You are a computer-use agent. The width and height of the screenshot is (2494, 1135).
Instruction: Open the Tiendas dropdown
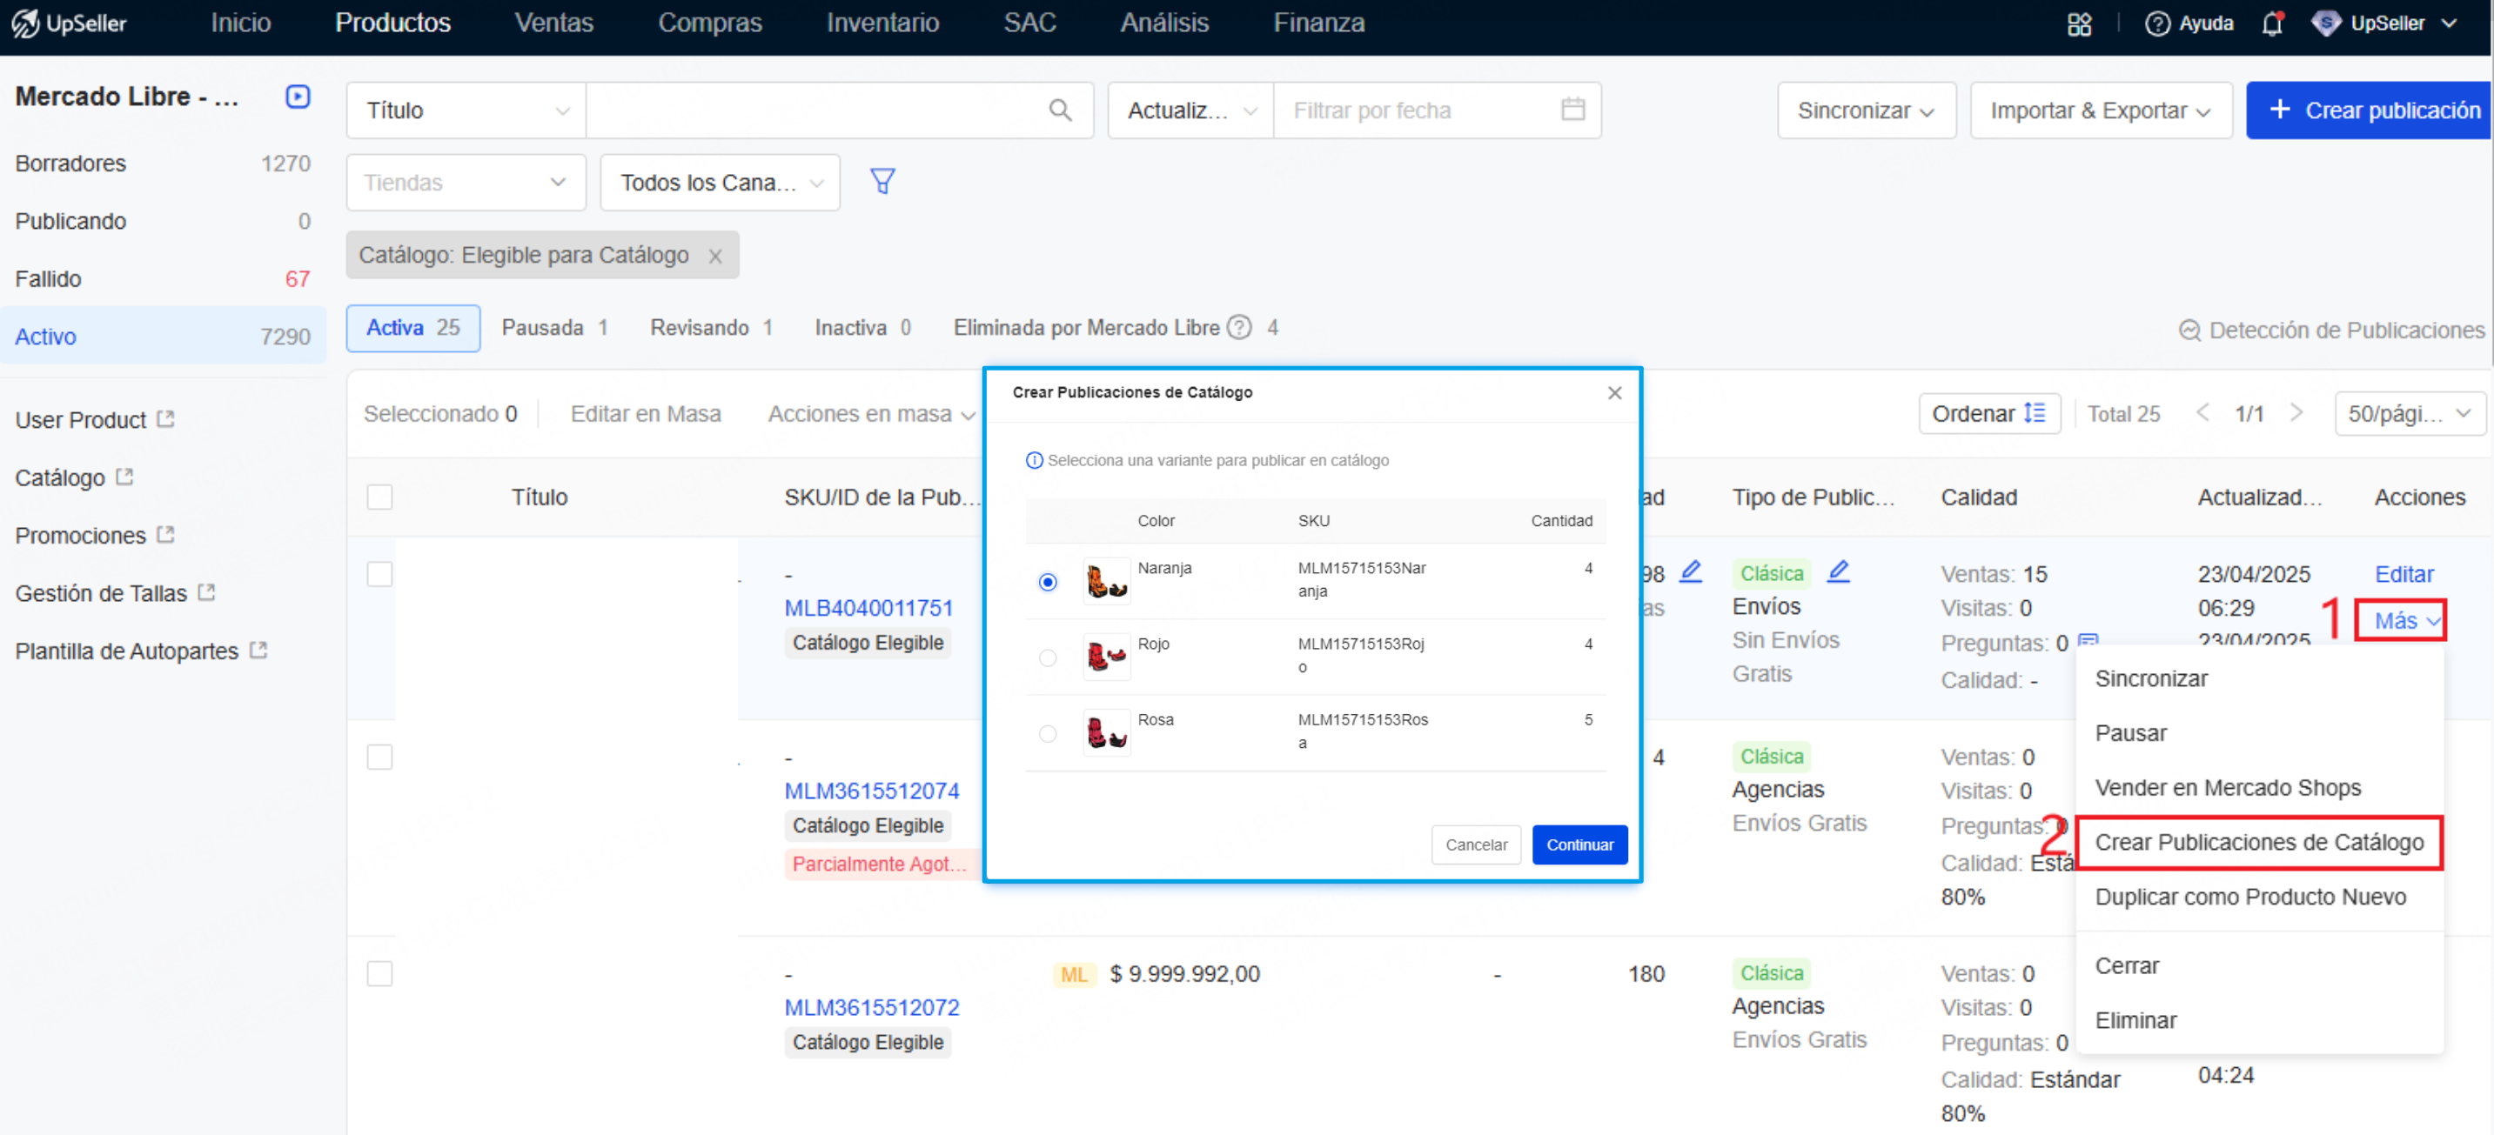(466, 183)
